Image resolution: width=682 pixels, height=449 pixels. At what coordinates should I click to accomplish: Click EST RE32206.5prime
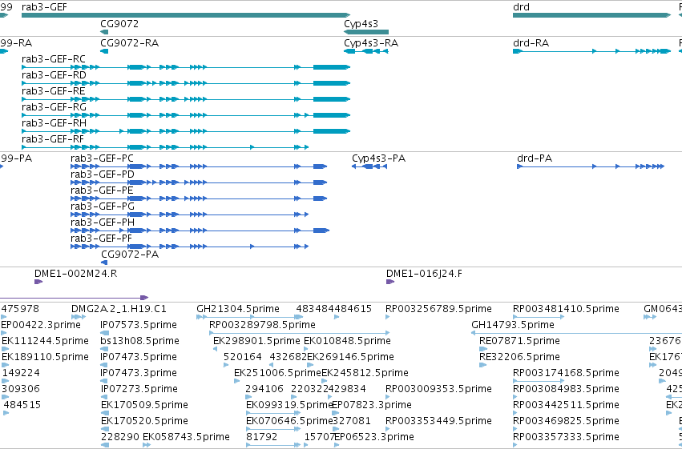(519, 357)
